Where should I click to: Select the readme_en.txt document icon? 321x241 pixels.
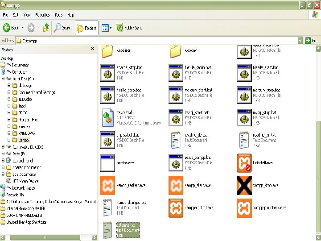(244, 140)
